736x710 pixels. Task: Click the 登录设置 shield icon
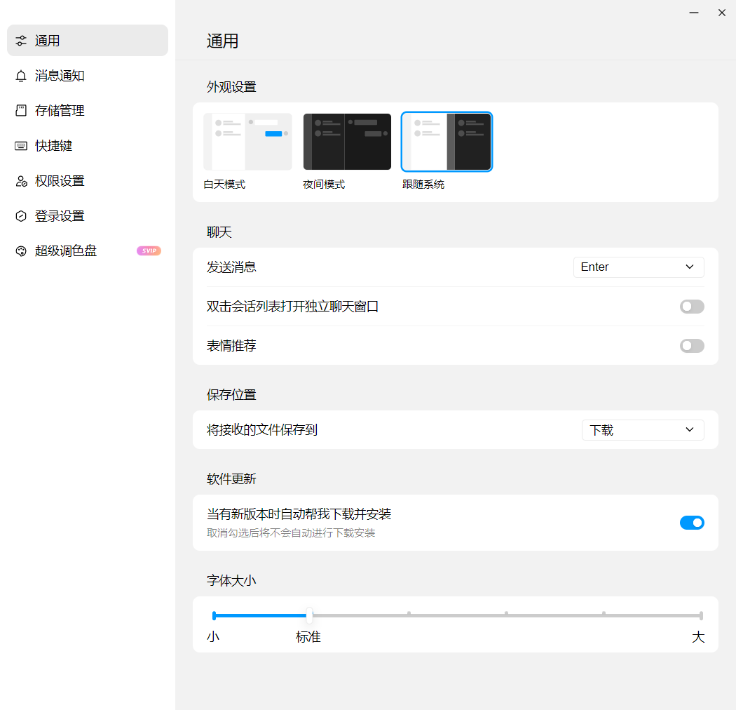pyautogui.click(x=21, y=216)
